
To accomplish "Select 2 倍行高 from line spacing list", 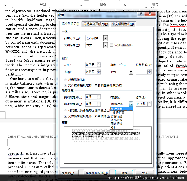I will coord(122,116).
